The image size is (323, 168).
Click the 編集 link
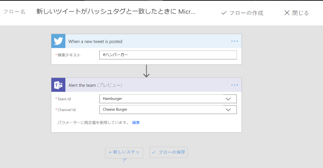click(136, 123)
